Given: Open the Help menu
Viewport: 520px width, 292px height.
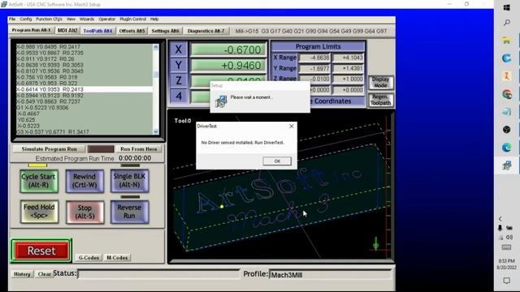Looking at the screenshot, I should click(154, 19).
